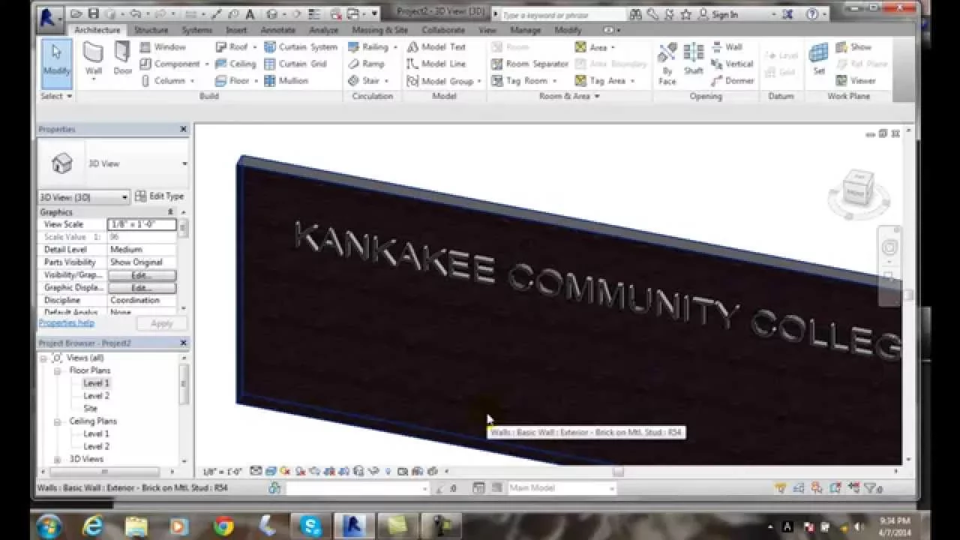Expand the Roof tool dropdown arrow
This screenshot has height=540, width=960.
point(255,47)
